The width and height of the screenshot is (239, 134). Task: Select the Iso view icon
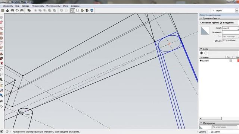(3, 10)
